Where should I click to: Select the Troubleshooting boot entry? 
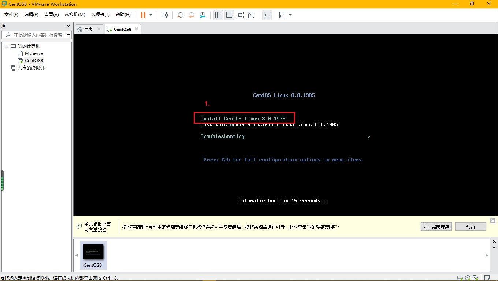222,136
